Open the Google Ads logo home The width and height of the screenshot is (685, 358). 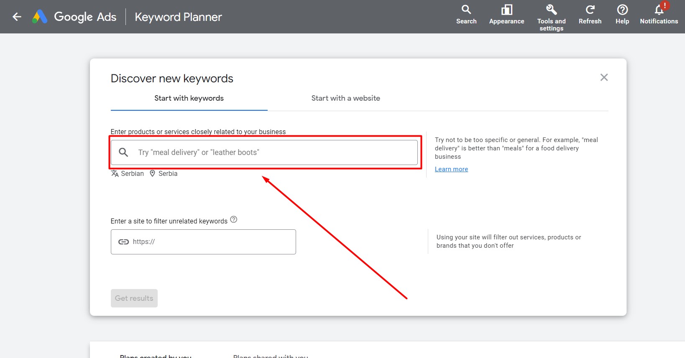tap(74, 17)
